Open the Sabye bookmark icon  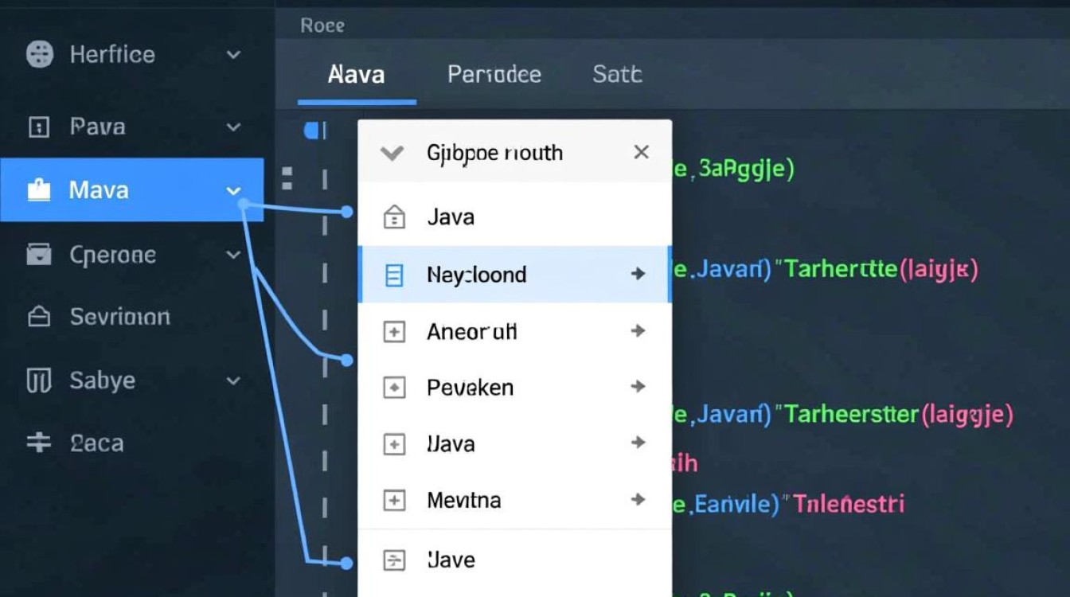pyautogui.click(x=38, y=380)
